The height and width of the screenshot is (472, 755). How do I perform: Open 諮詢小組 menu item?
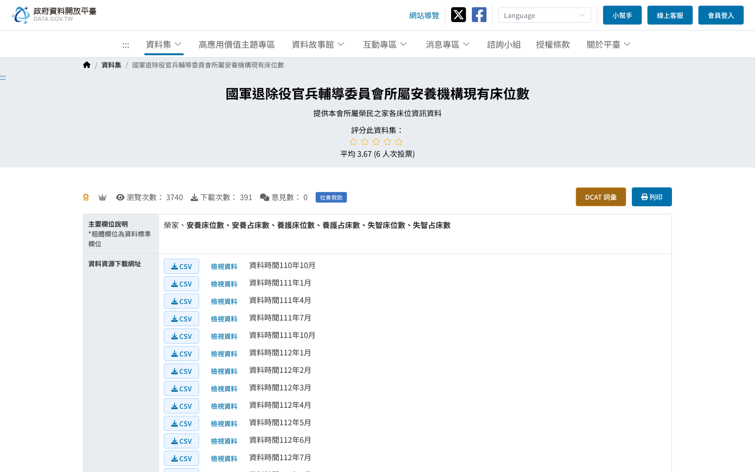(x=504, y=44)
